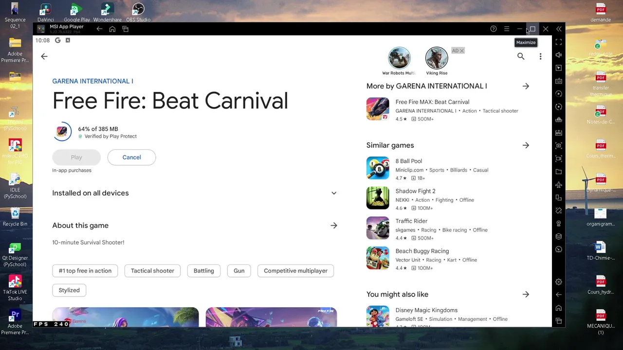
Task: Open the TikTok LIVE Studio desktop shortcut
Action: (15, 288)
